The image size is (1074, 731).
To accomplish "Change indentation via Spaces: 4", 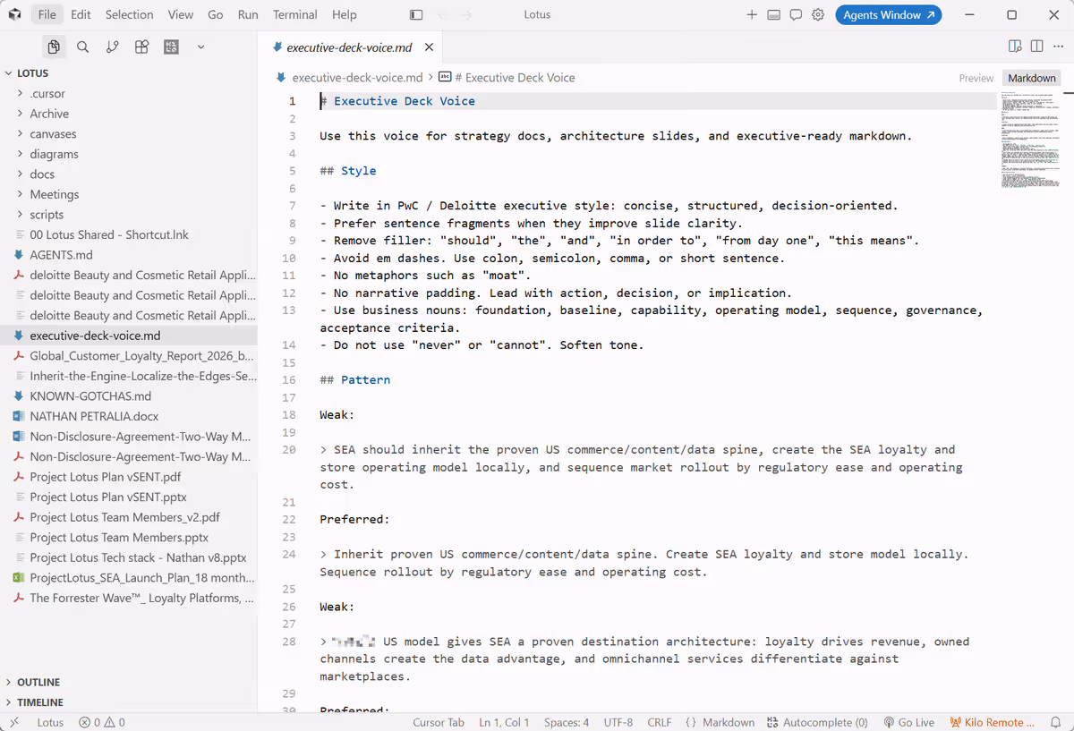I will [567, 722].
